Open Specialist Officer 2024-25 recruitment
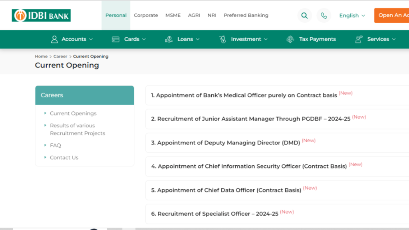 [x=214, y=214]
